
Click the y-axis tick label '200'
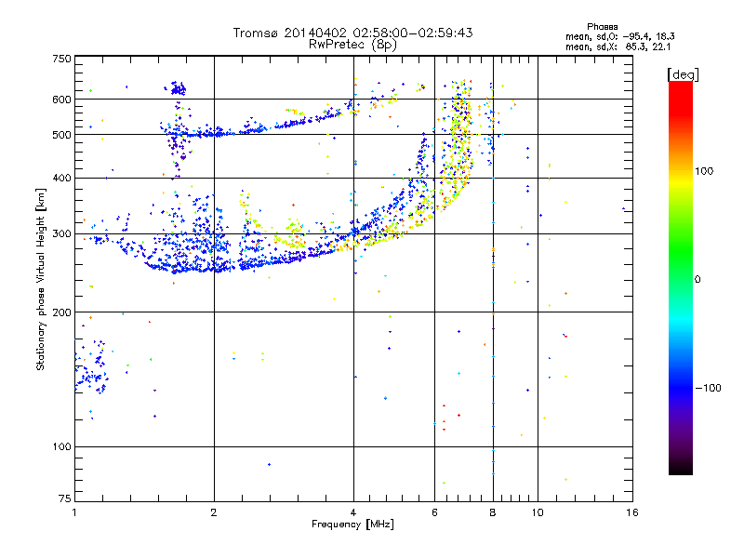point(61,312)
